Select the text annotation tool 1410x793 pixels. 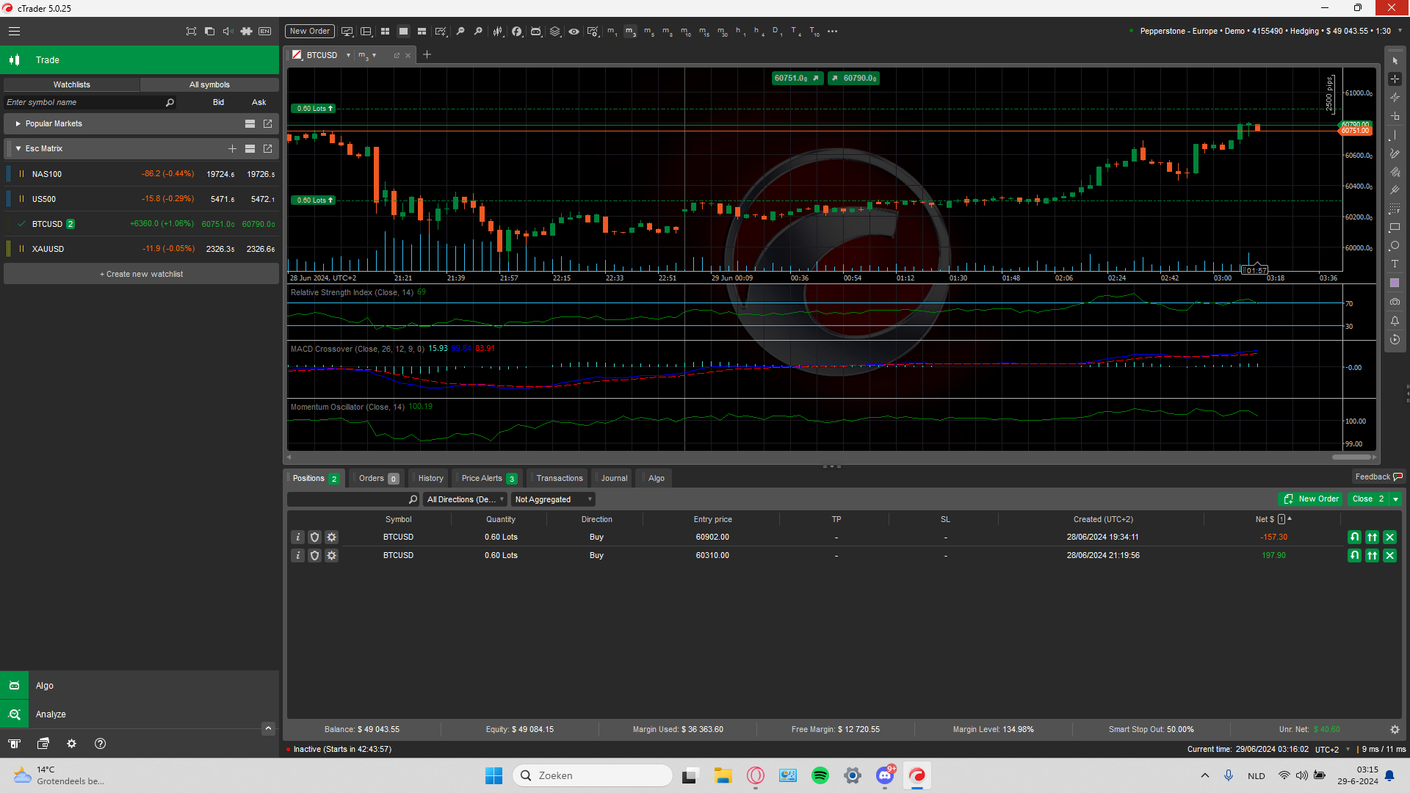pos(1395,264)
